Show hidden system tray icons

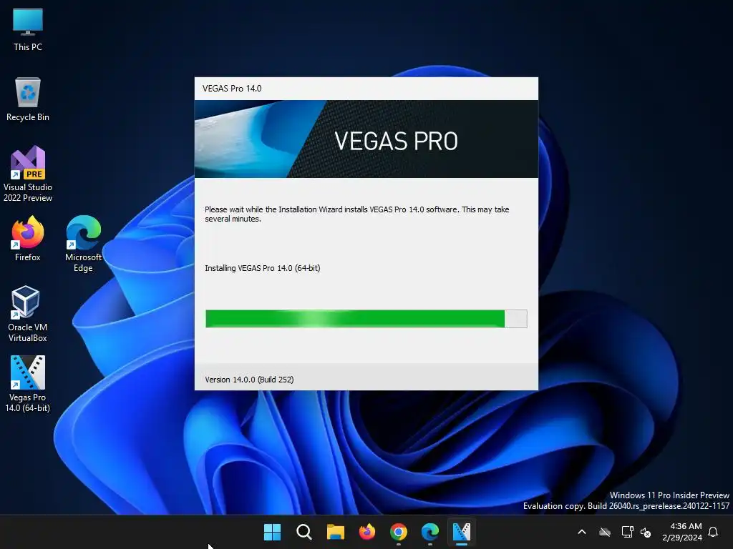coord(582,532)
